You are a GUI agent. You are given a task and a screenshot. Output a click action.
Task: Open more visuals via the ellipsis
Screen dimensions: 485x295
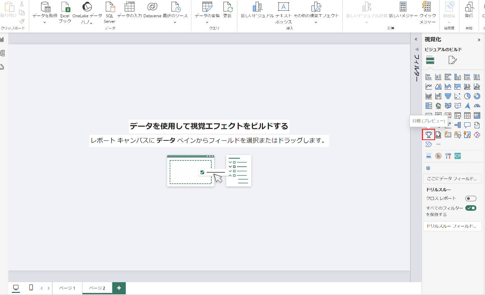(x=438, y=144)
